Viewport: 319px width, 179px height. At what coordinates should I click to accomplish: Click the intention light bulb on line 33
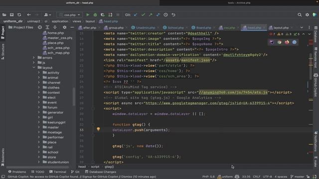pyautogui.click(x=98, y=129)
